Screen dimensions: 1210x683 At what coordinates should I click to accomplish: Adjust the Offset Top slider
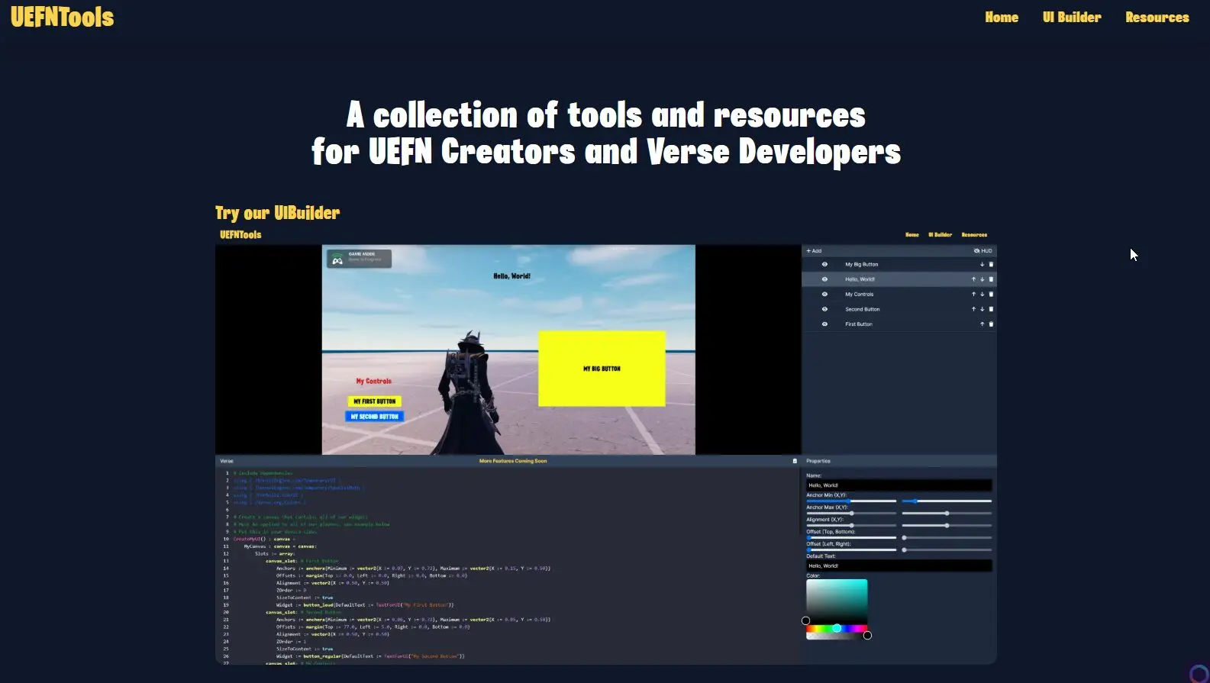[851, 538]
